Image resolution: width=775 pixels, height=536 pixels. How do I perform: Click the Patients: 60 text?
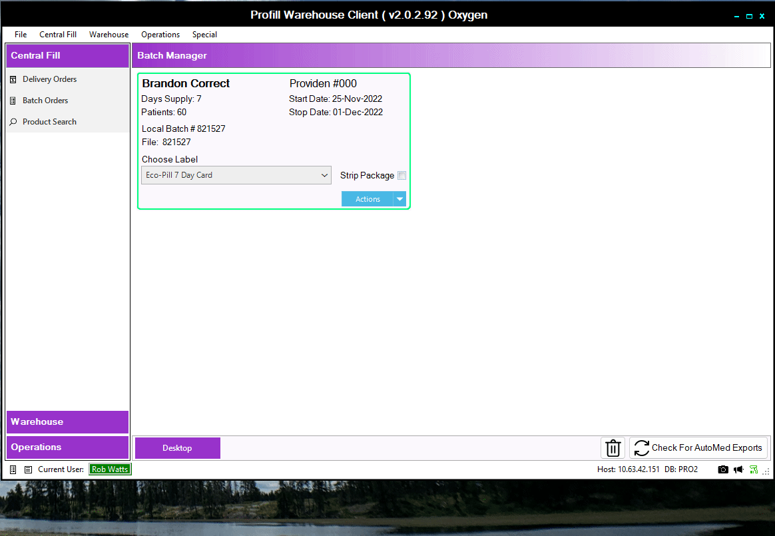coord(164,113)
